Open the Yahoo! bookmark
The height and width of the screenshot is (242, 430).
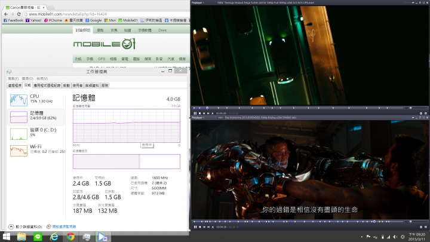click(33, 20)
